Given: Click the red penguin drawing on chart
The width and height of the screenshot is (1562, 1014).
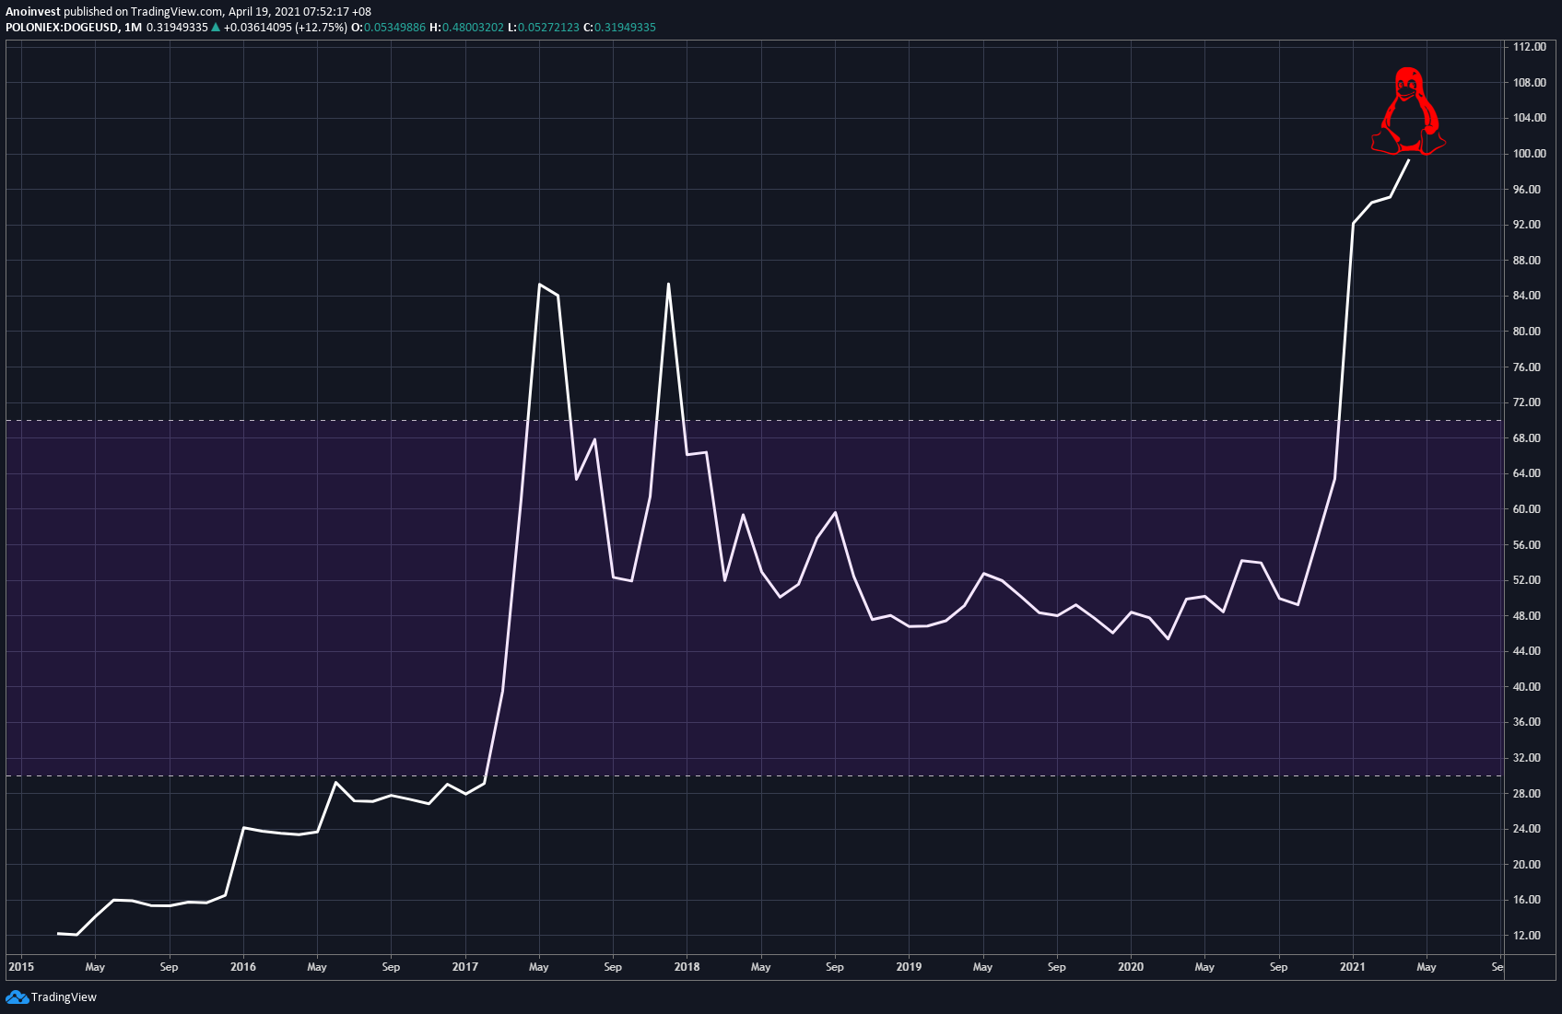Looking at the screenshot, I should (1408, 111).
